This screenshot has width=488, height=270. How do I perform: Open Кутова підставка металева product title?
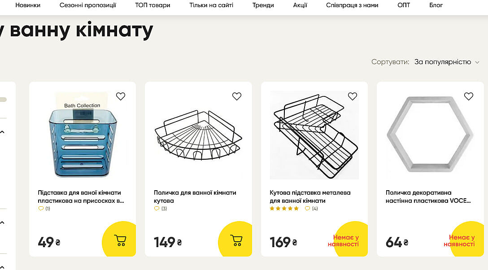310,196
